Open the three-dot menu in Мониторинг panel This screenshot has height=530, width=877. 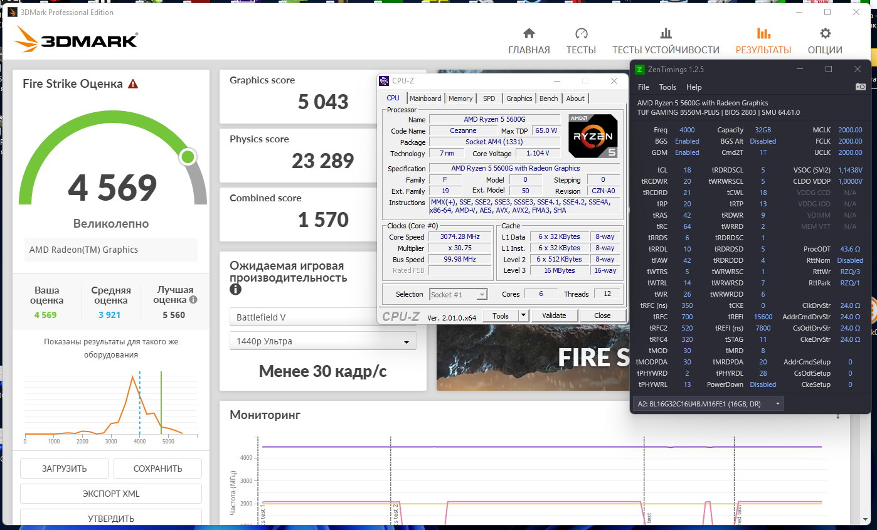(837, 415)
